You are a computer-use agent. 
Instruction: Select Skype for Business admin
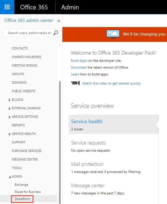[x=28, y=192]
